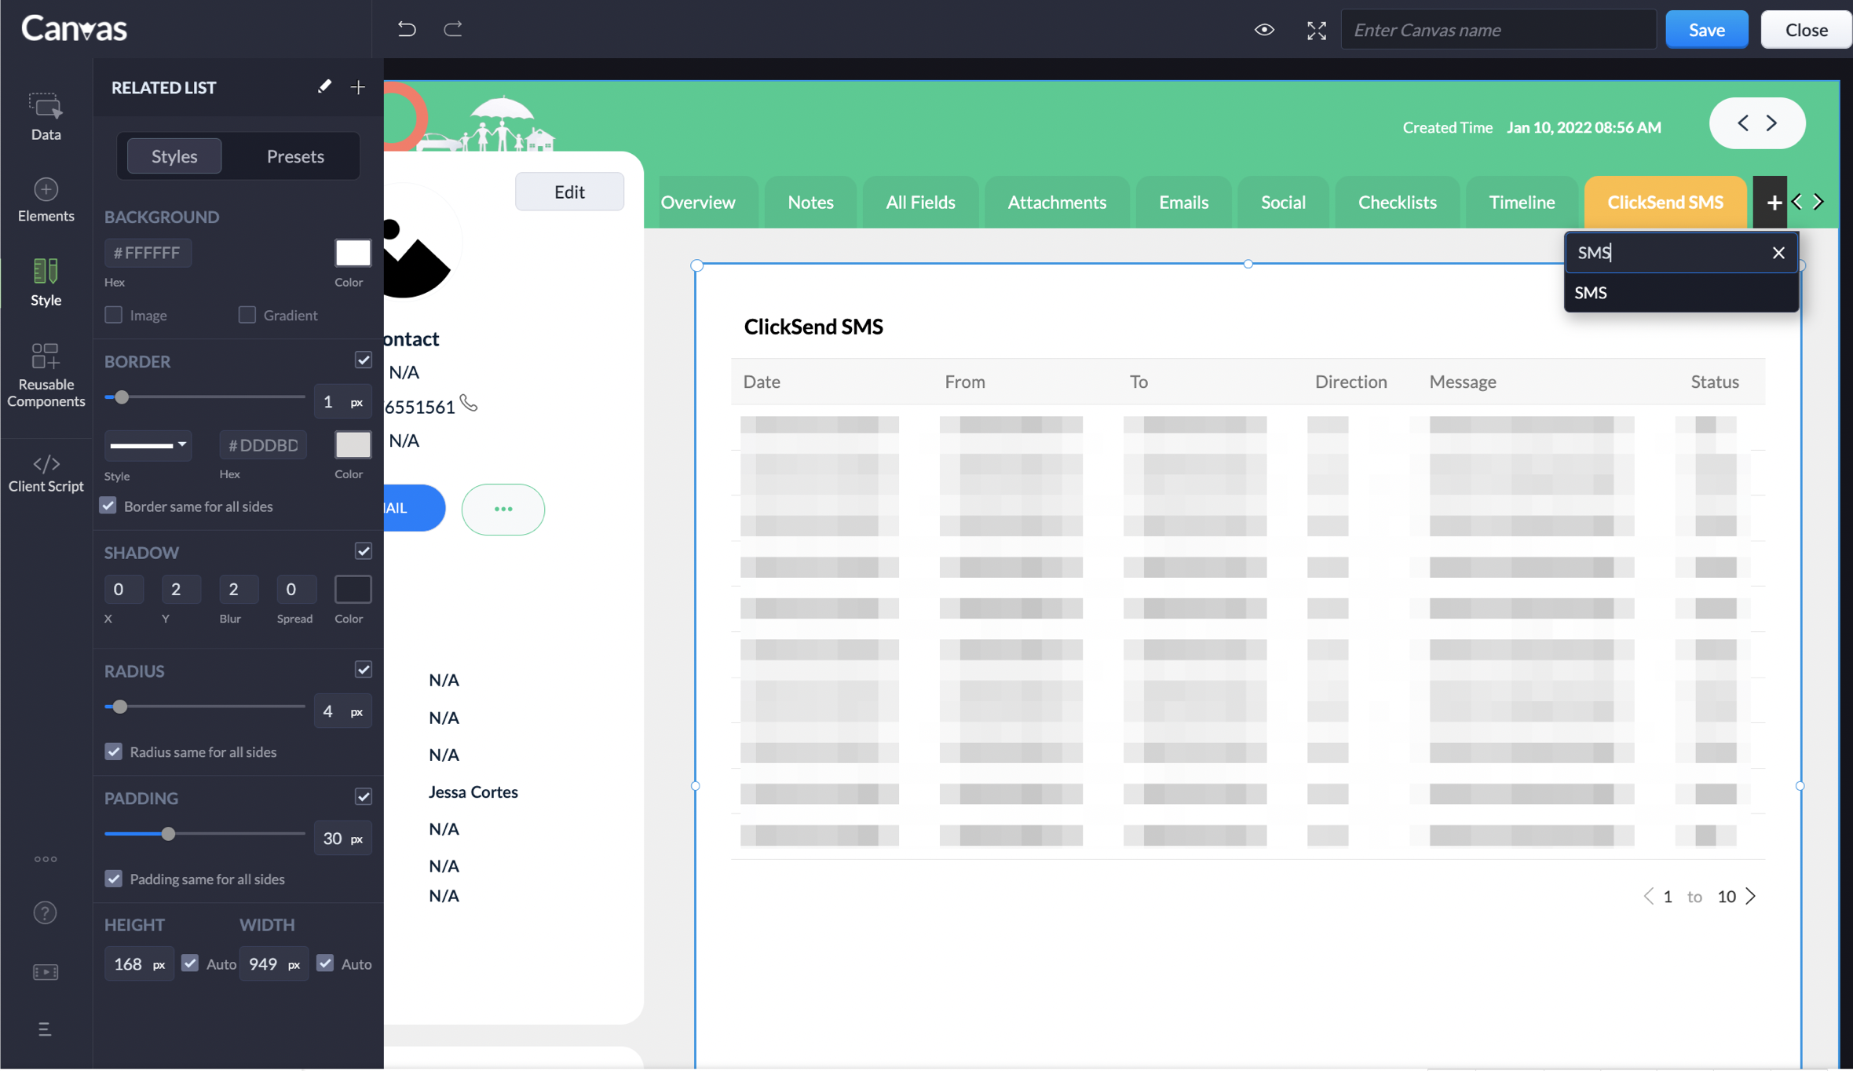Open the Checklists tab
1853x1071 pixels.
(1398, 203)
